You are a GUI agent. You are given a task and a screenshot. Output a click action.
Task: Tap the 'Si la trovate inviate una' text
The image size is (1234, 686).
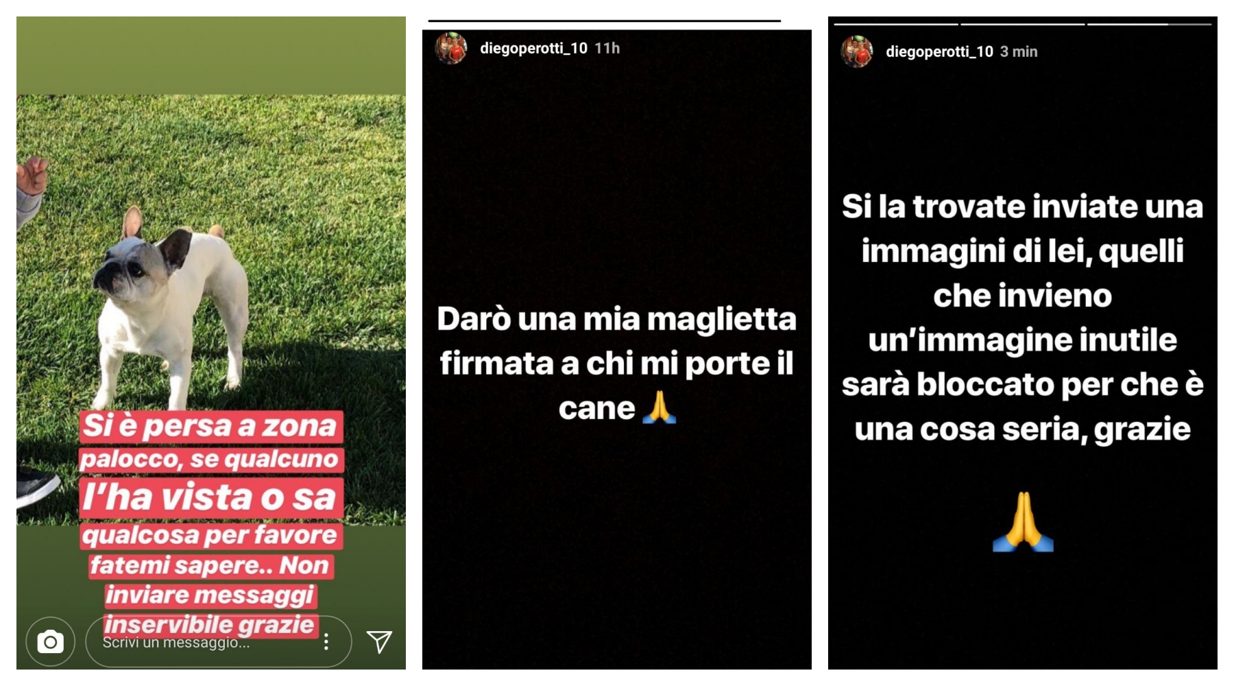[x=1022, y=206]
